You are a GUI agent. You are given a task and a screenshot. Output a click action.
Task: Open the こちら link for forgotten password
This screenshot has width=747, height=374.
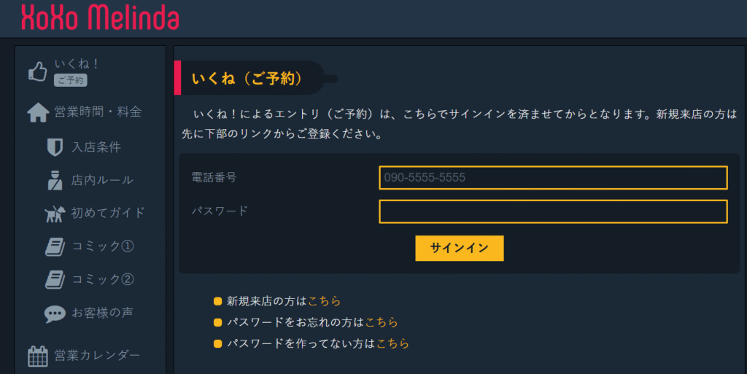(382, 322)
